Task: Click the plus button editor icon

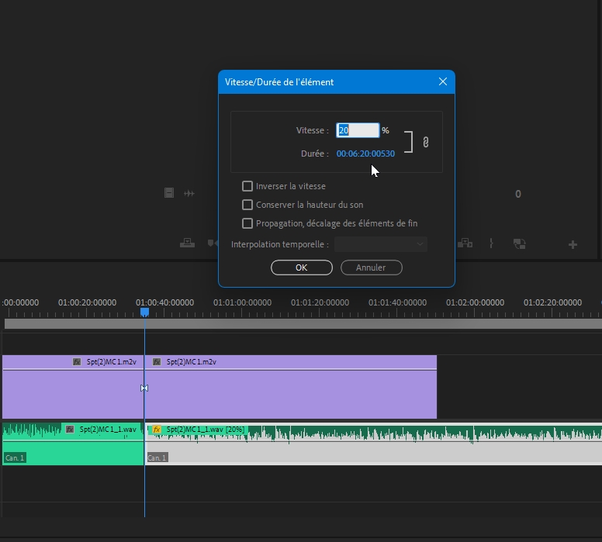Action: point(573,244)
